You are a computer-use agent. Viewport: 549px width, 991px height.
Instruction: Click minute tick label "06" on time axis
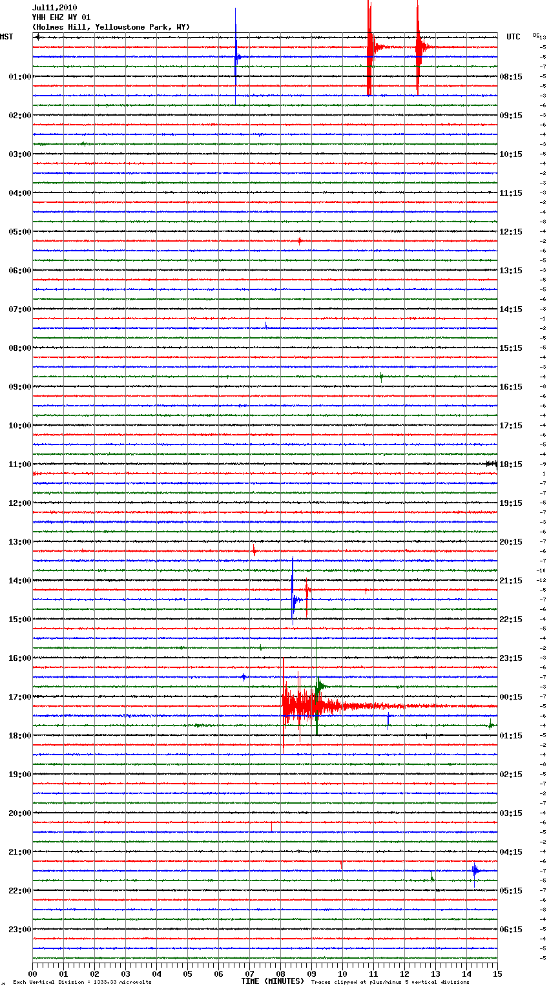[219, 974]
